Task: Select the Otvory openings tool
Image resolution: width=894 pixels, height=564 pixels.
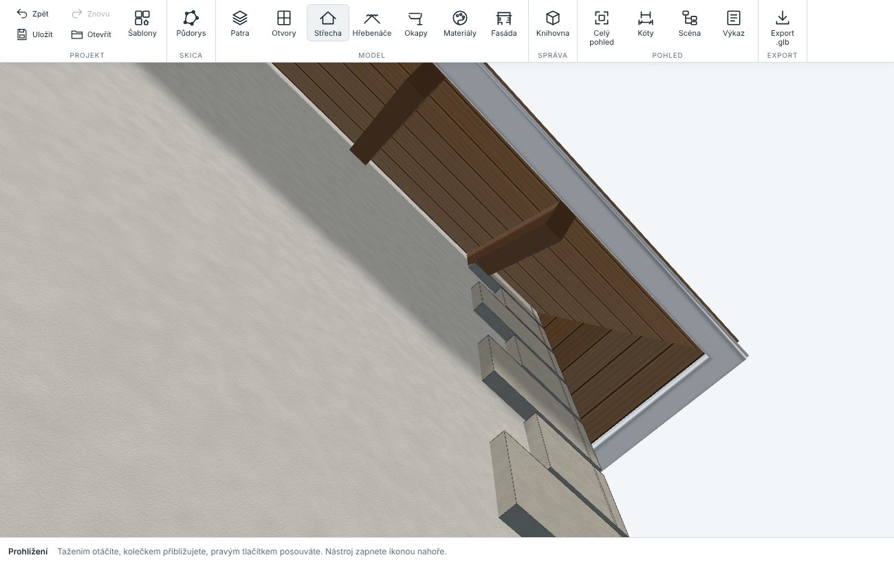Action: [284, 23]
